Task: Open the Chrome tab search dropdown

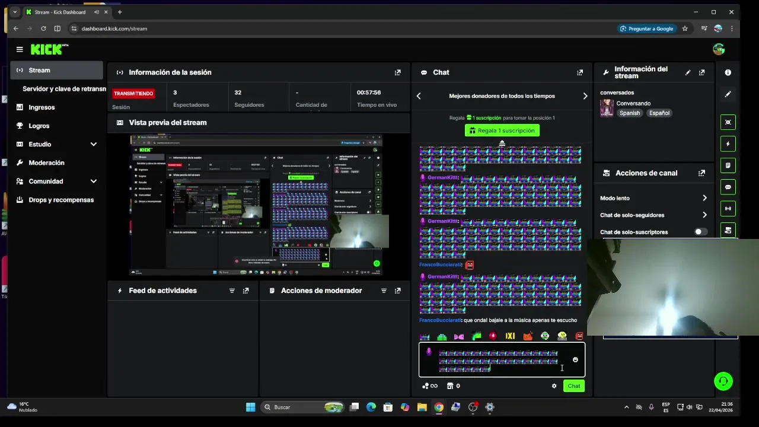Action: 15,12
